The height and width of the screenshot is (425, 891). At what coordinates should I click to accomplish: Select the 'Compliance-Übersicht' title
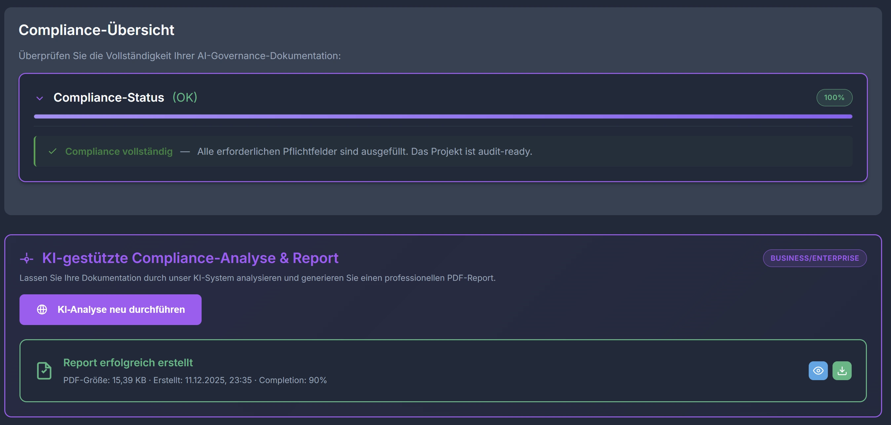96,30
